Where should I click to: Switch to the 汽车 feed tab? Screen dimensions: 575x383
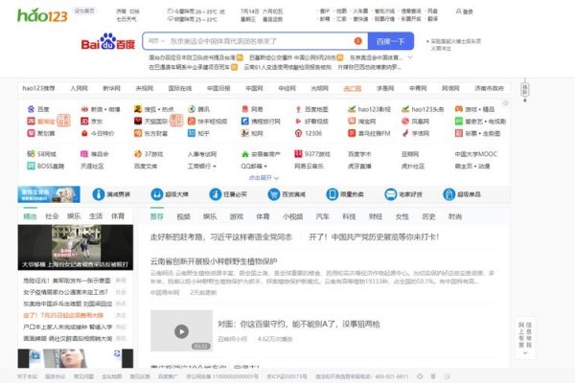click(322, 216)
